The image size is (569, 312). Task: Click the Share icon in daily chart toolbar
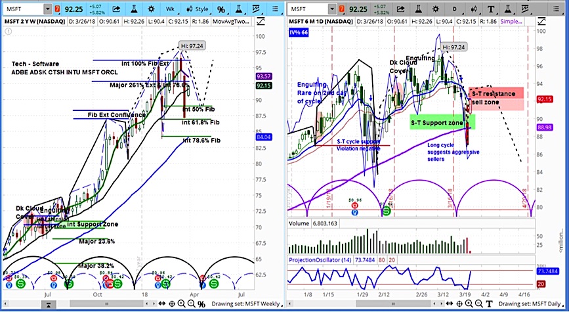[400, 9]
